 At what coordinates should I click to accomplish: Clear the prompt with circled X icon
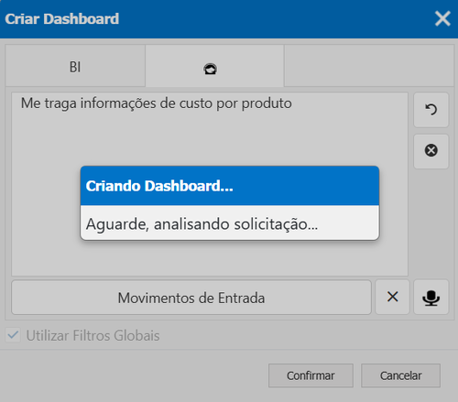431,151
